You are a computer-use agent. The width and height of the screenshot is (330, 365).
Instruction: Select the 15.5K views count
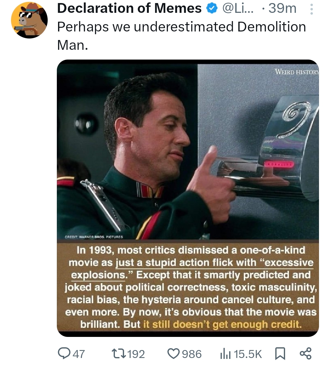(248, 354)
